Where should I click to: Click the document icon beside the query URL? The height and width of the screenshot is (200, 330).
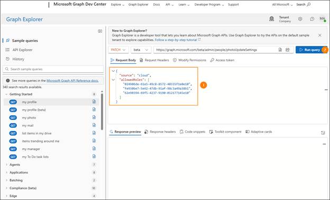pos(280,50)
